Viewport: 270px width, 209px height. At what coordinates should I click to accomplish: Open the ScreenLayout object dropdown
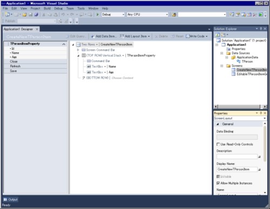[265, 118]
